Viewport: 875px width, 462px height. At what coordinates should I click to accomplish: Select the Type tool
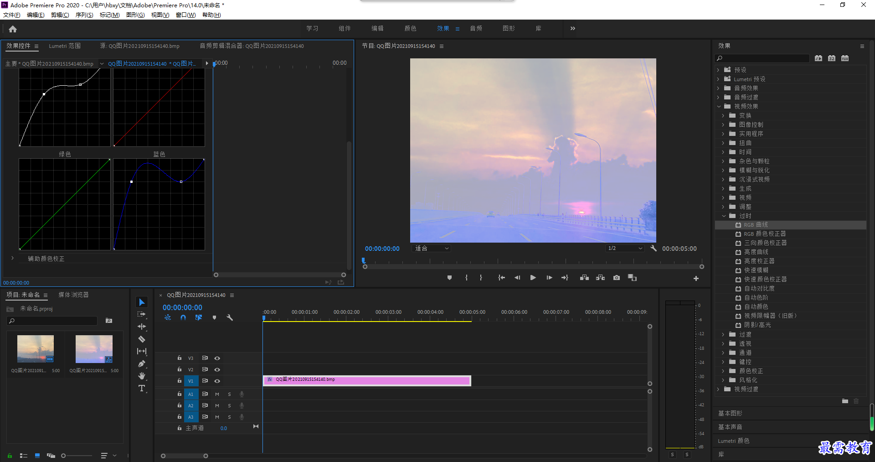[142, 388]
